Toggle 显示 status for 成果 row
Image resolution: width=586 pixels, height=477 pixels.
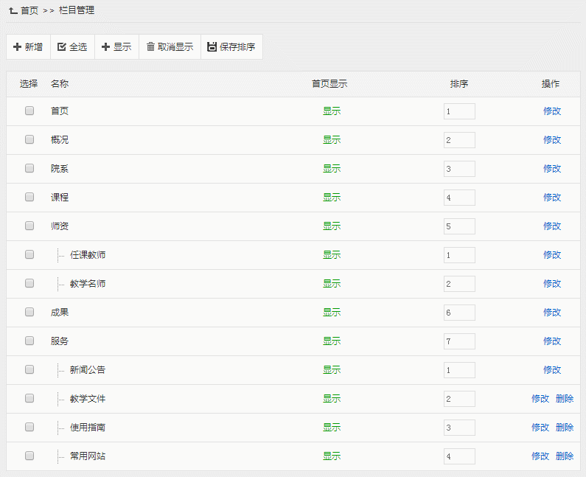[x=332, y=313]
